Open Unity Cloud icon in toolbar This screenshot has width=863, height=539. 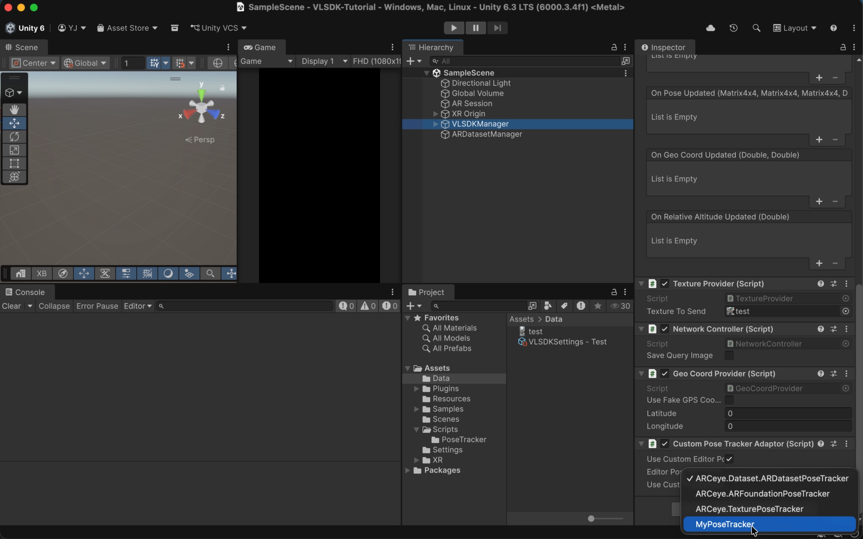point(710,28)
